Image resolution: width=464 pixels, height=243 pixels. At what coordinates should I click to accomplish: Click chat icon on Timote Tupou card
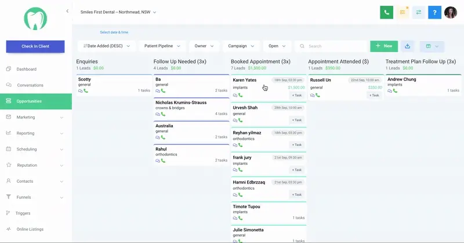click(x=235, y=219)
